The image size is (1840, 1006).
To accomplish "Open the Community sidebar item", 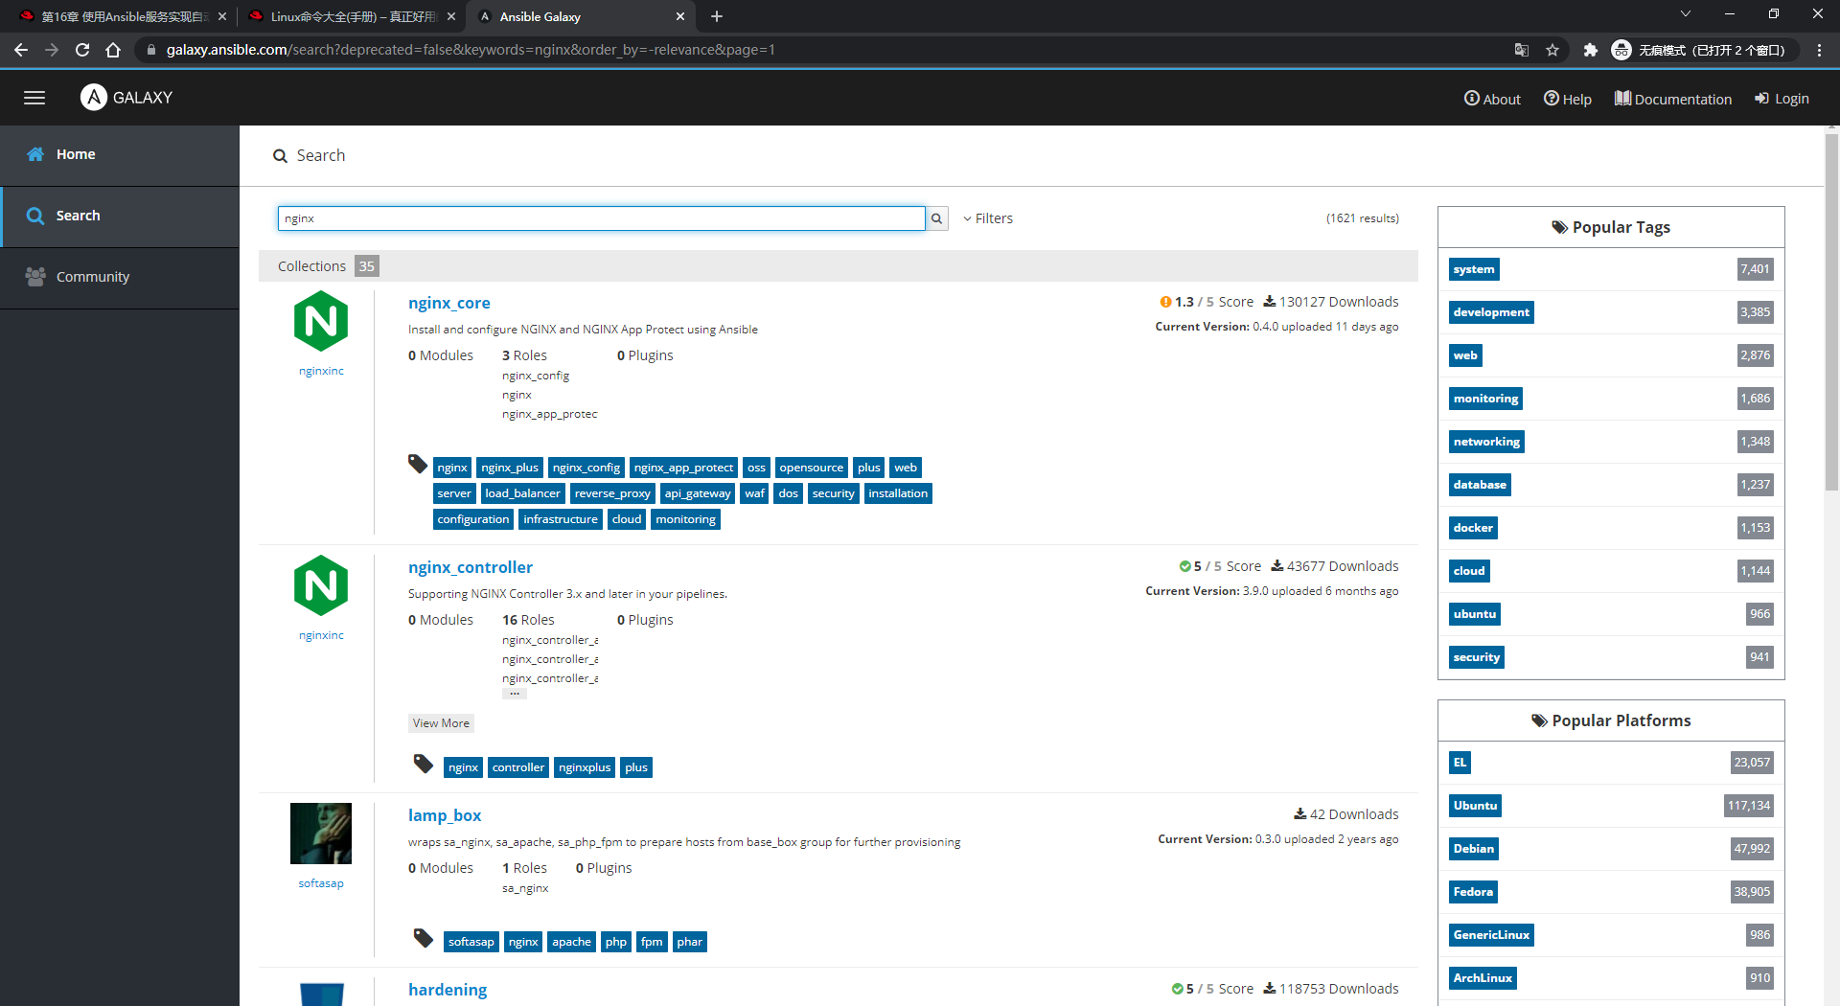I will click(x=120, y=277).
